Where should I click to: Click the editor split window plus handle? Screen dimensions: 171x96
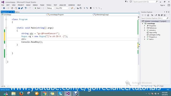[139, 17]
